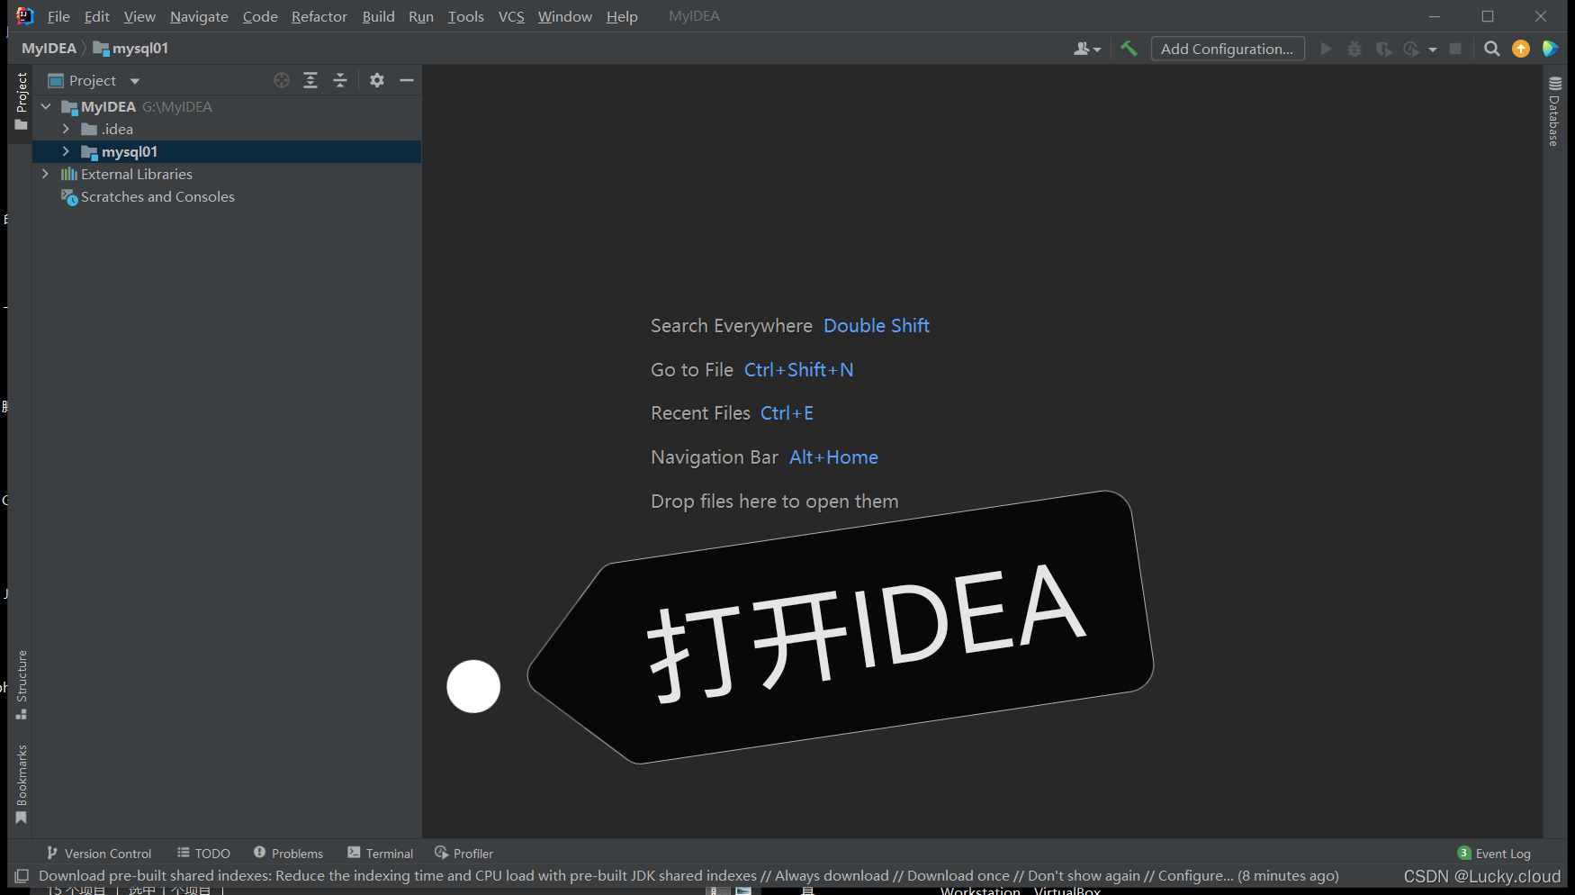1575x895 pixels.
Task: Click the Add Configuration button
Action: click(x=1227, y=49)
